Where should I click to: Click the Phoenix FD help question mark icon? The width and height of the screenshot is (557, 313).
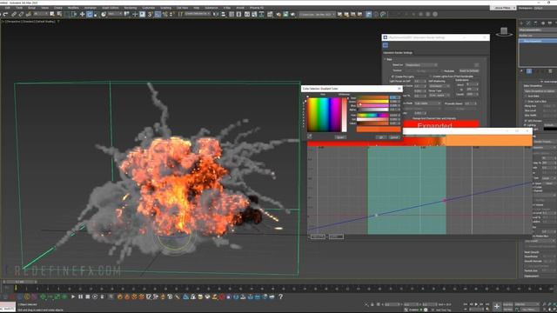[280, 296]
